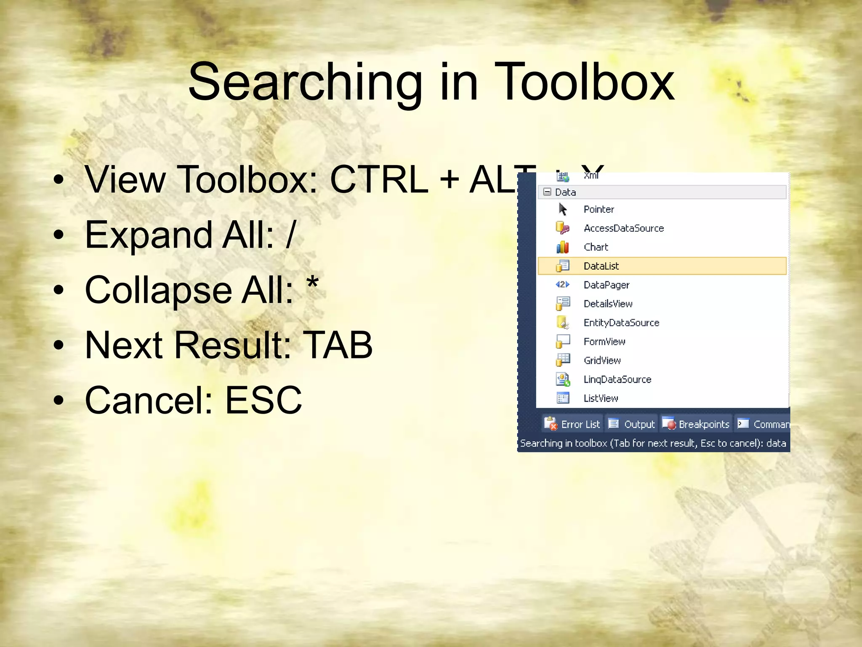Click the 'Cancel: ESC' bullet text
This screenshot has width=862, height=647.
click(x=194, y=400)
